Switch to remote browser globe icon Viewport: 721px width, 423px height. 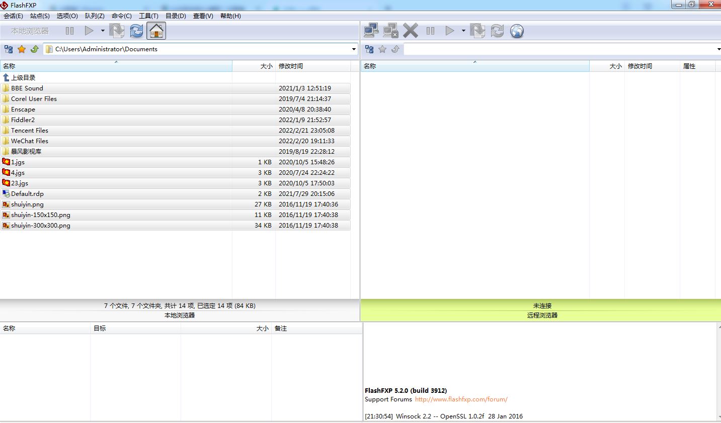517,31
